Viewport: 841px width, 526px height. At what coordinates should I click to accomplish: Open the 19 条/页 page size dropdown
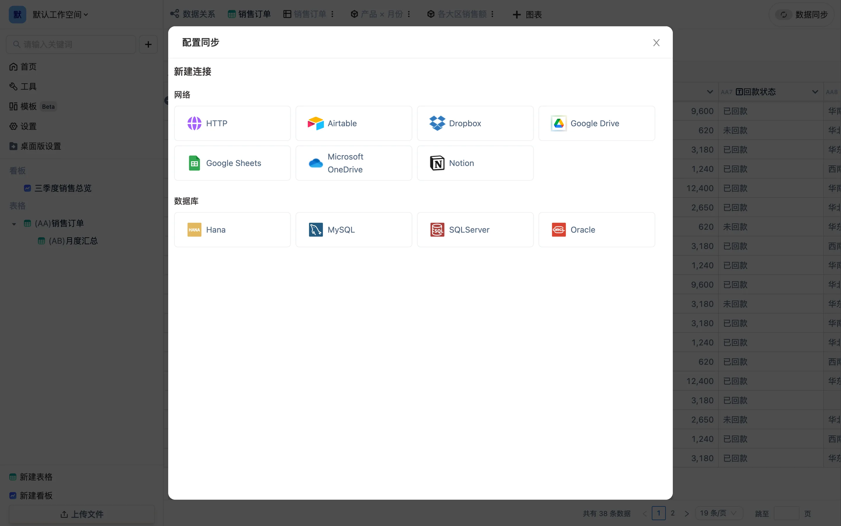(719, 513)
